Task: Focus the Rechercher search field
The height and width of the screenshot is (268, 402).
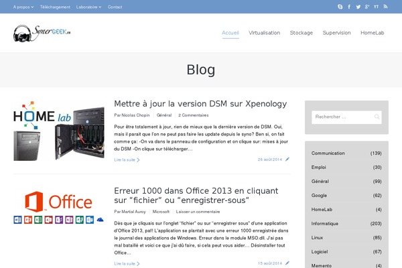Action: (x=346, y=117)
